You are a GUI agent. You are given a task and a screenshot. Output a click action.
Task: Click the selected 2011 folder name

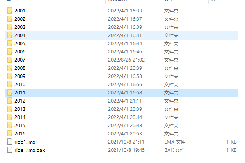20,93
